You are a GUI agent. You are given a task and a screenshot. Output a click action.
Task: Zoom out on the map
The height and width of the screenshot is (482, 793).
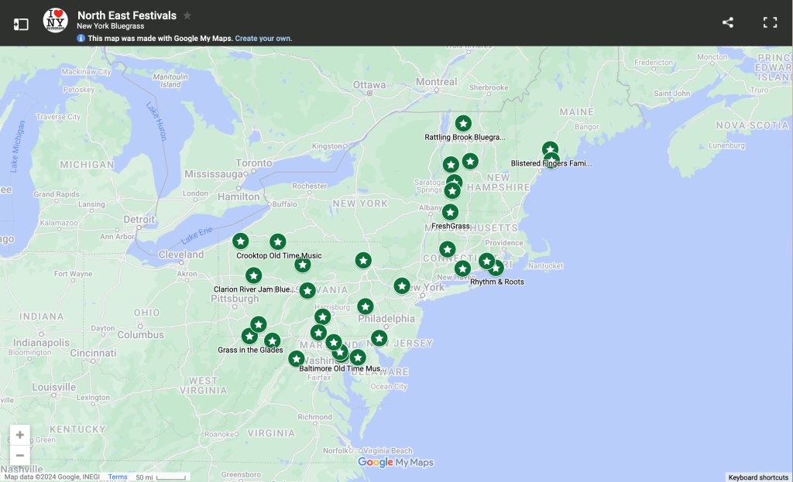coord(20,455)
